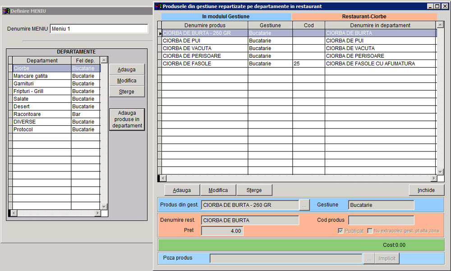Click Modifica button in DEPARTAMENTE panel
This screenshot has height=271, width=451.
click(127, 81)
